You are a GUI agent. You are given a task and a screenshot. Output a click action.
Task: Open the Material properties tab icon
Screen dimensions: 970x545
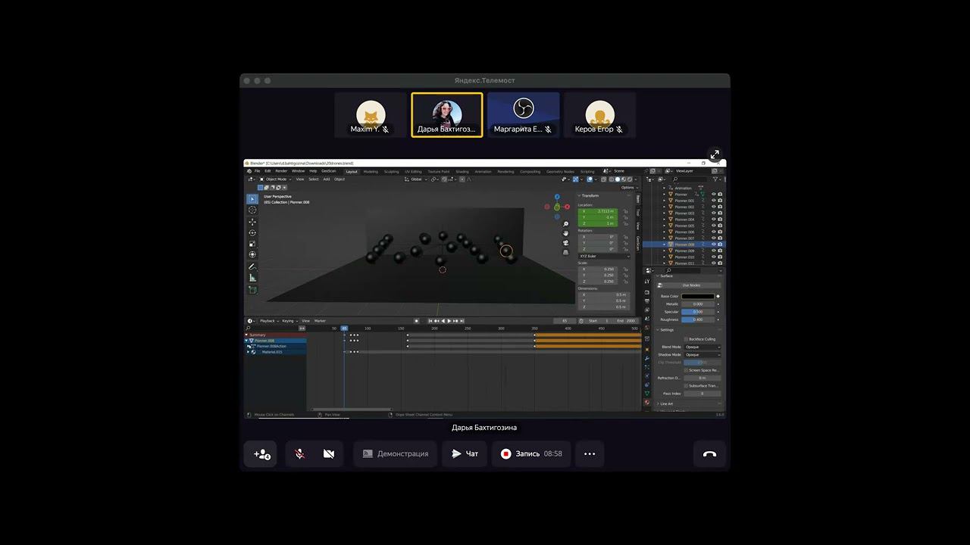pyautogui.click(x=646, y=403)
